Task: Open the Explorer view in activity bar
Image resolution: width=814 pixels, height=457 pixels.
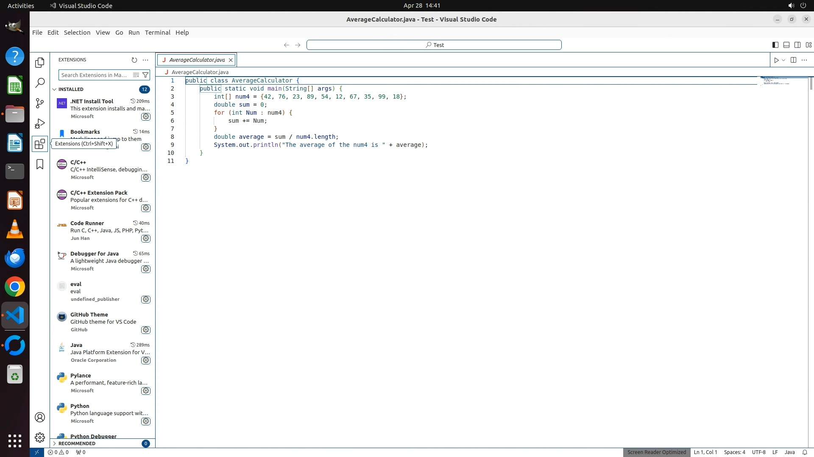Action: click(x=40, y=63)
